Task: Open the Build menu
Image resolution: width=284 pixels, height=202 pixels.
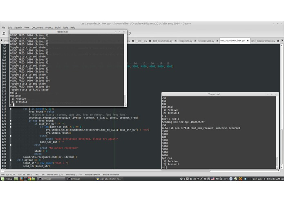Action: coord(58,27)
